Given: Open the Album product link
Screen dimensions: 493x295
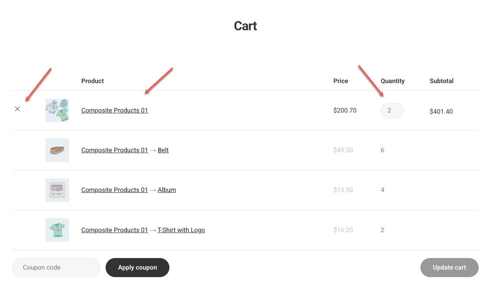Looking at the screenshot, I should pos(167,190).
